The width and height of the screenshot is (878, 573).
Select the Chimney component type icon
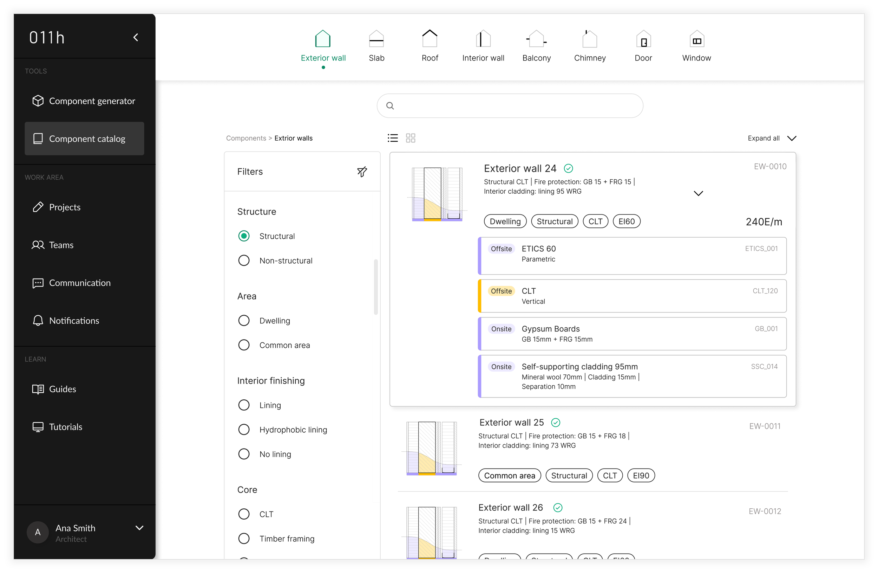click(x=590, y=39)
